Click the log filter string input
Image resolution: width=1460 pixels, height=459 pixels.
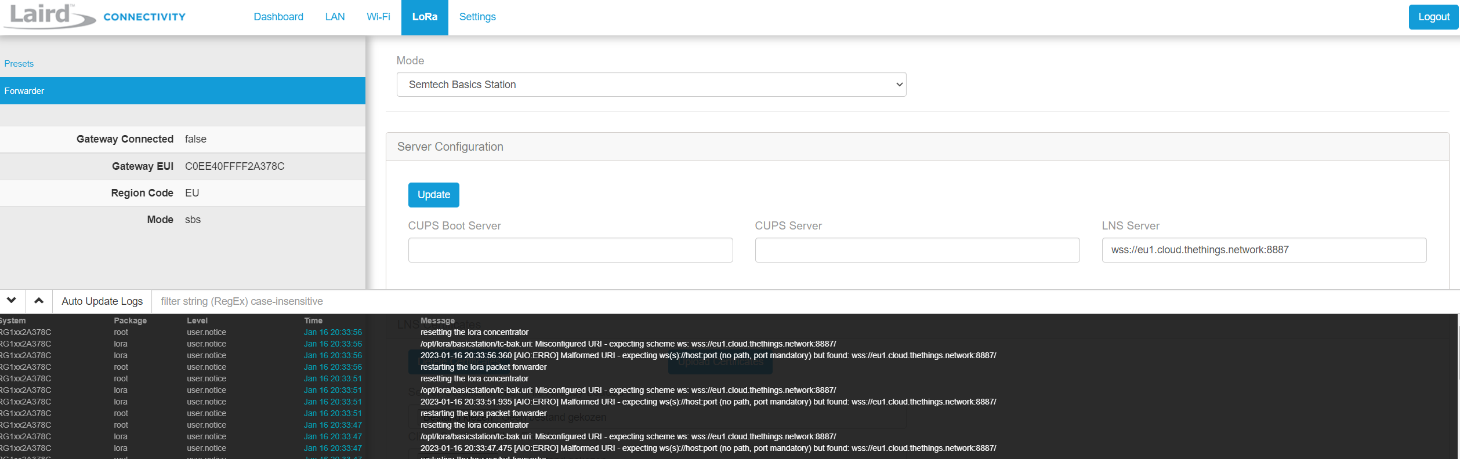pyautogui.click(x=806, y=301)
